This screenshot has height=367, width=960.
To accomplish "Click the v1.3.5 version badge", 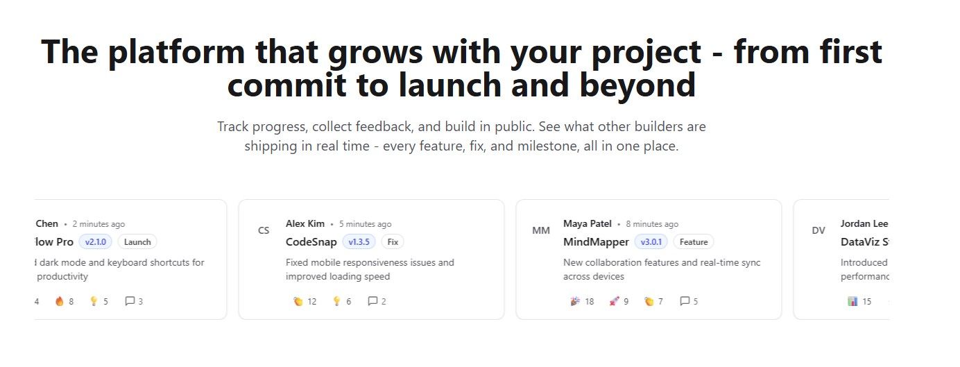I will click(359, 242).
